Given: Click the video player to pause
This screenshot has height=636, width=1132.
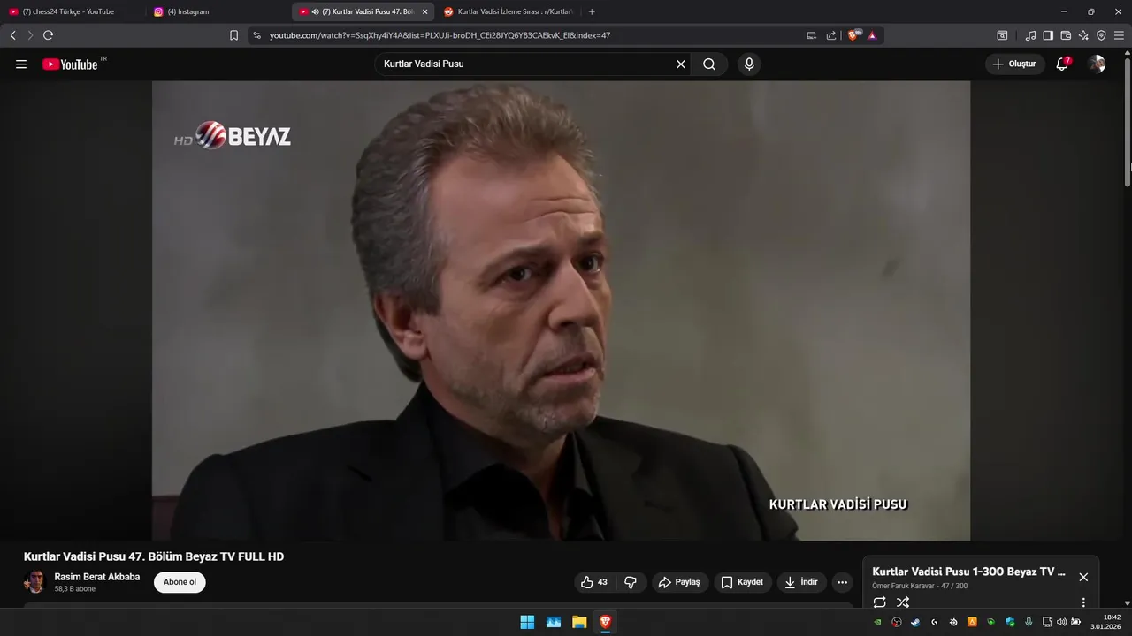Looking at the screenshot, I should pos(561,311).
